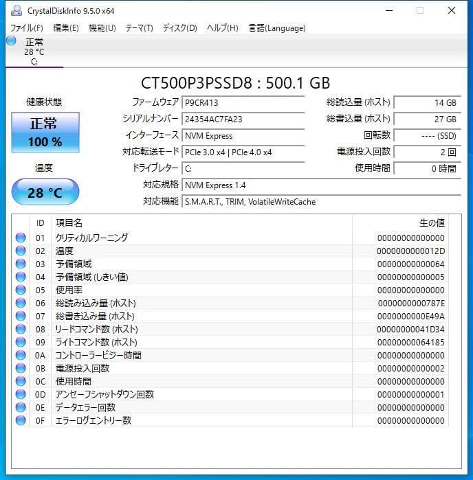Click the standard field NVM Express 1.4
This screenshot has height=480, width=473.
coord(322,185)
